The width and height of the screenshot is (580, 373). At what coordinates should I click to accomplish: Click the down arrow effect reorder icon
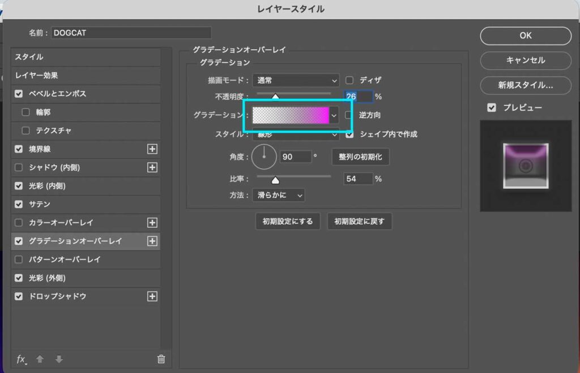tap(58, 359)
